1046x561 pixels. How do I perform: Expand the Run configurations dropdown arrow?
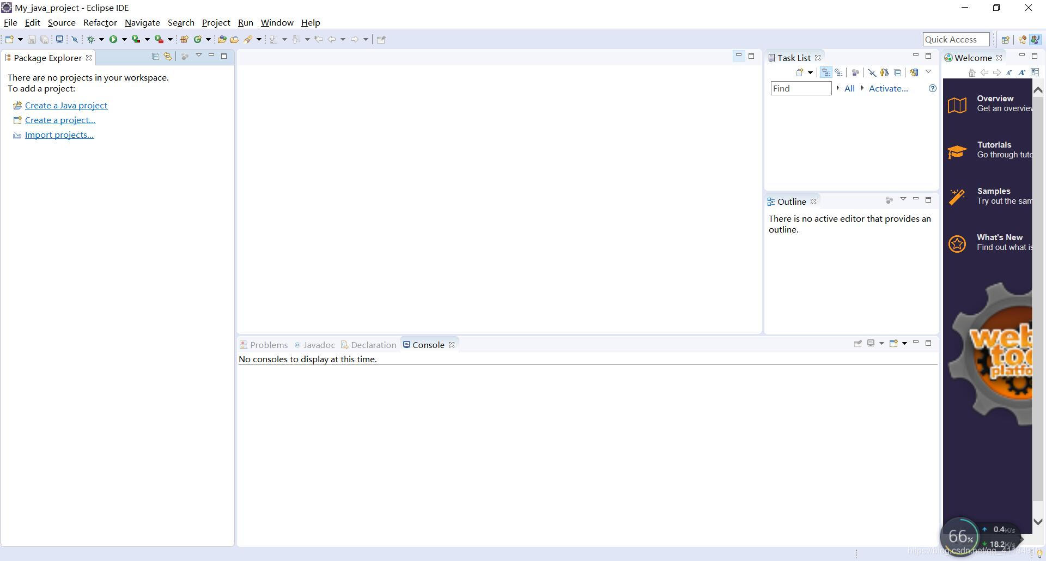(124, 39)
